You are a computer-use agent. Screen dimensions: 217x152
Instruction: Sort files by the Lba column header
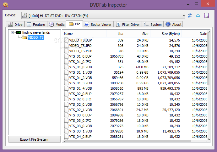116,34
